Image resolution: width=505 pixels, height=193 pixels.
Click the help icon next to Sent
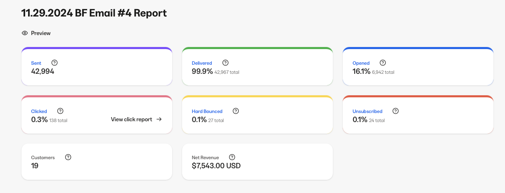(x=55, y=63)
